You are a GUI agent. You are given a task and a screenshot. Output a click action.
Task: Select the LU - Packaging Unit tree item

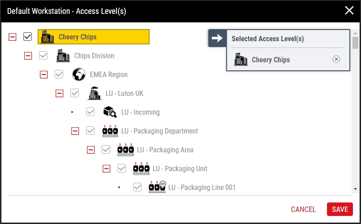coord(180,169)
